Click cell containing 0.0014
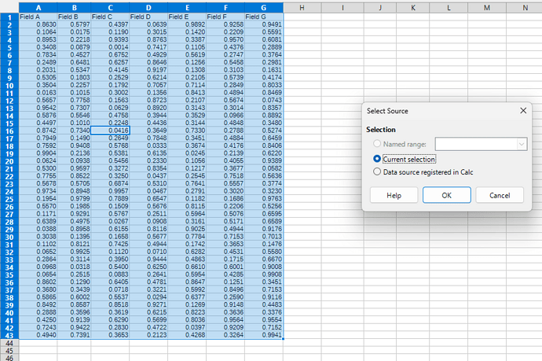 [110, 47]
